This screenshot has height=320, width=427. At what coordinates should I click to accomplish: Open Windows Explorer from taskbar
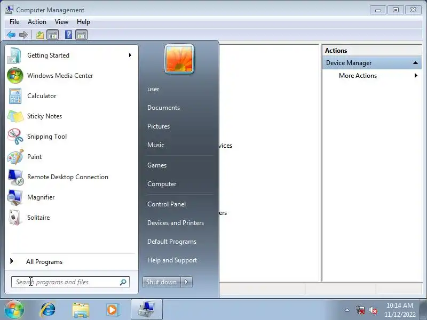(x=81, y=310)
